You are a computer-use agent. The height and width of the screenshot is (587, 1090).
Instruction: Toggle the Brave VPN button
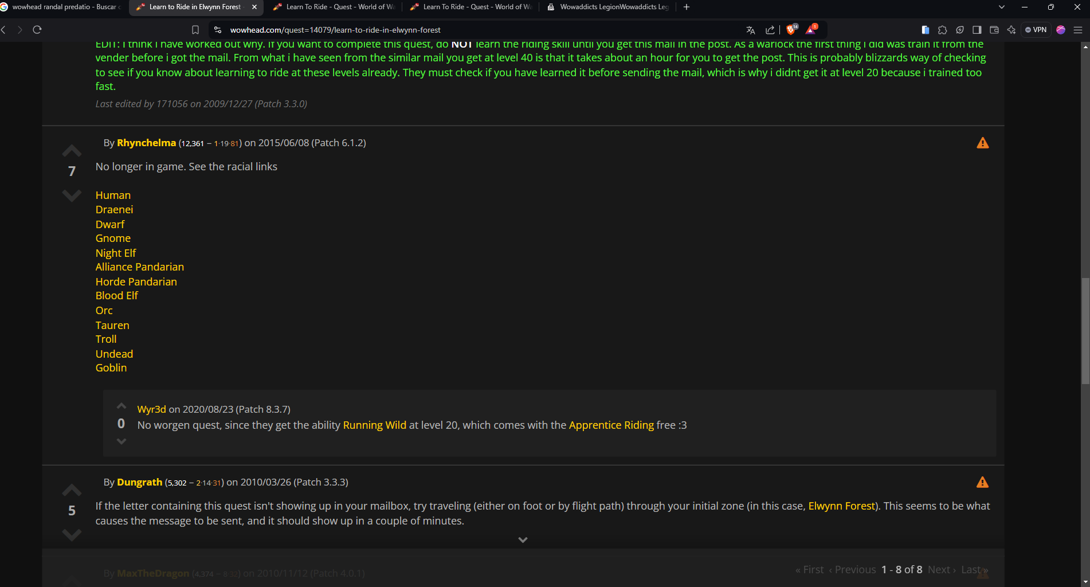point(1036,30)
